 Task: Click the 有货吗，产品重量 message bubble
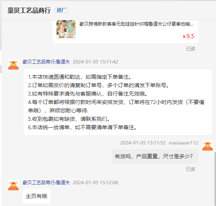pos(155,156)
